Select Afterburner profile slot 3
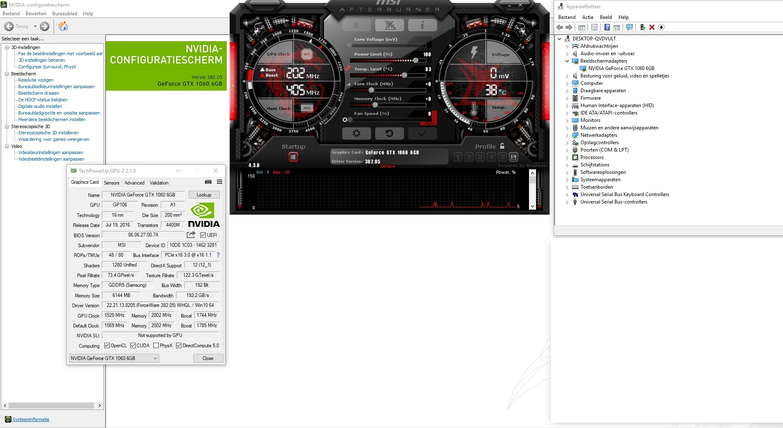 [480, 157]
